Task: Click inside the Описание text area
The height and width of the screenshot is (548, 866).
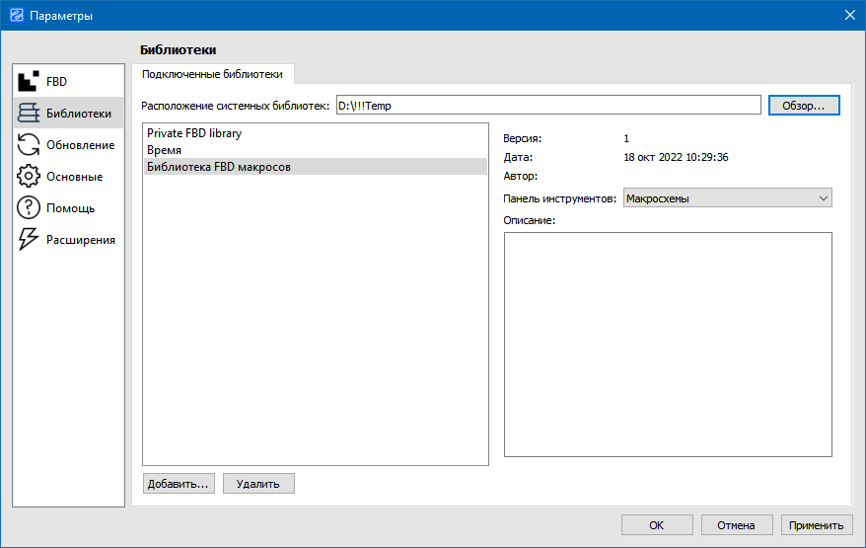Action: coord(668,345)
